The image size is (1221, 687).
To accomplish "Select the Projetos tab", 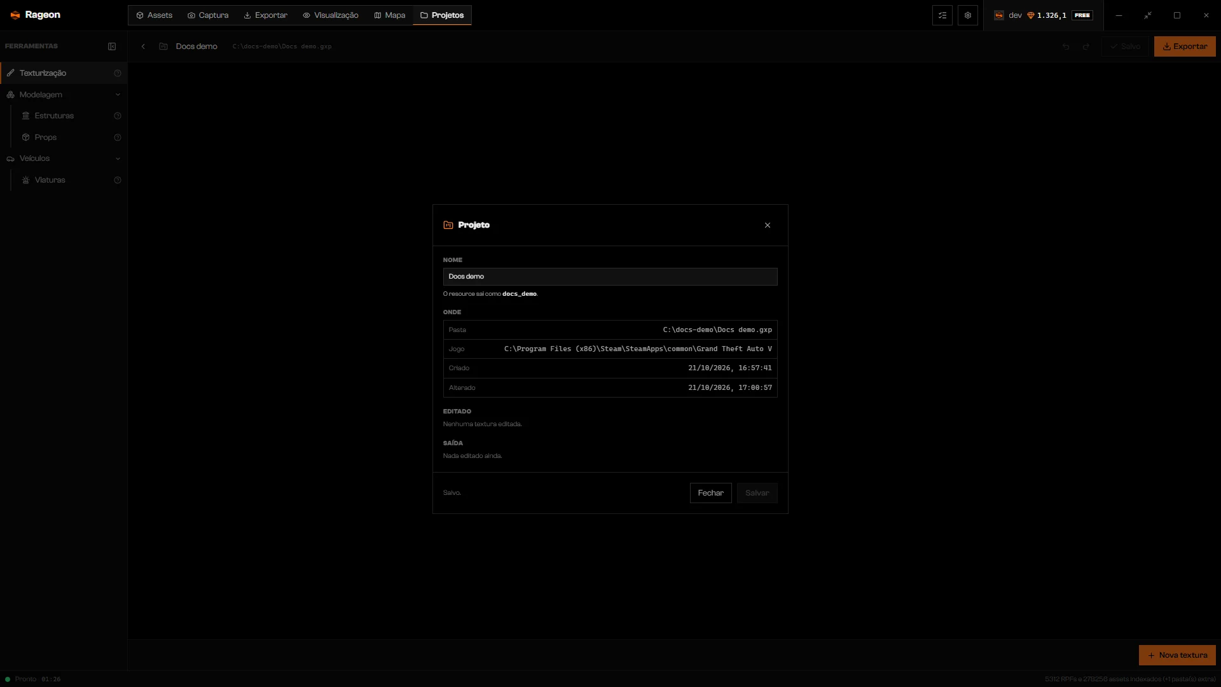I will pos(442,15).
